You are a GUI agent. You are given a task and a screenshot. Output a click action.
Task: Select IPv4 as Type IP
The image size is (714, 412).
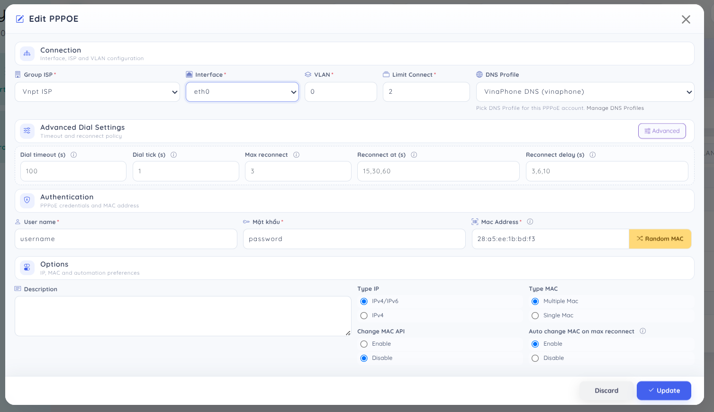pos(364,316)
